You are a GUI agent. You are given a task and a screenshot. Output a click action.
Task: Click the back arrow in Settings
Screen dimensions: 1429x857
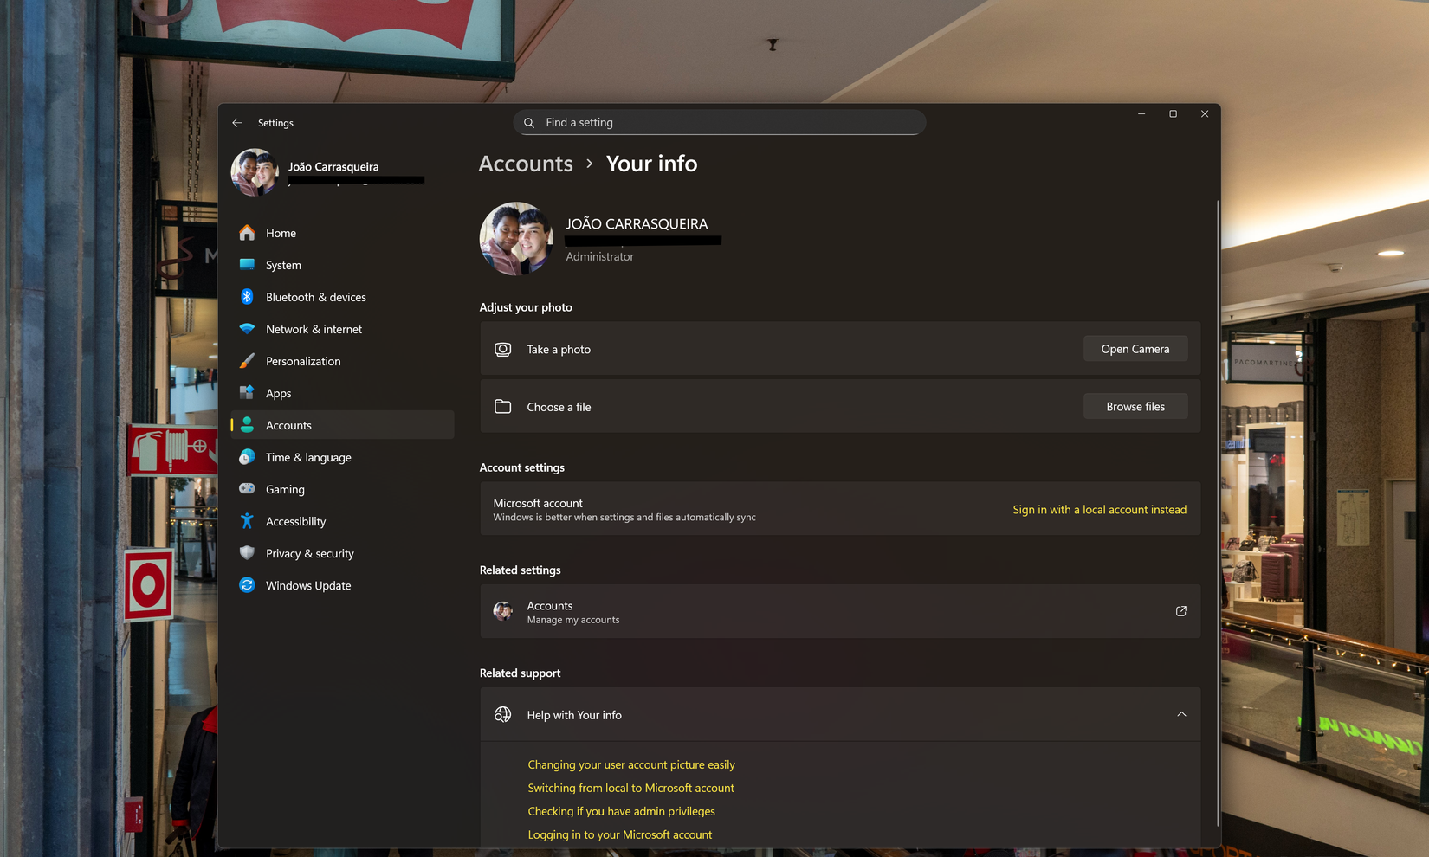(237, 123)
